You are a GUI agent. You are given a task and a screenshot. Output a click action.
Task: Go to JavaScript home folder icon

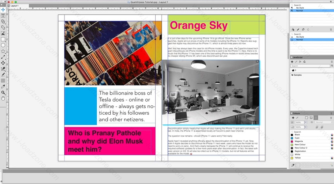293,70
